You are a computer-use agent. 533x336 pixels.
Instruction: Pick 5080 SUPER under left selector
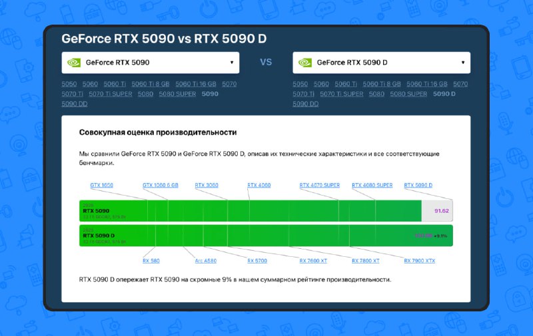pos(177,94)
